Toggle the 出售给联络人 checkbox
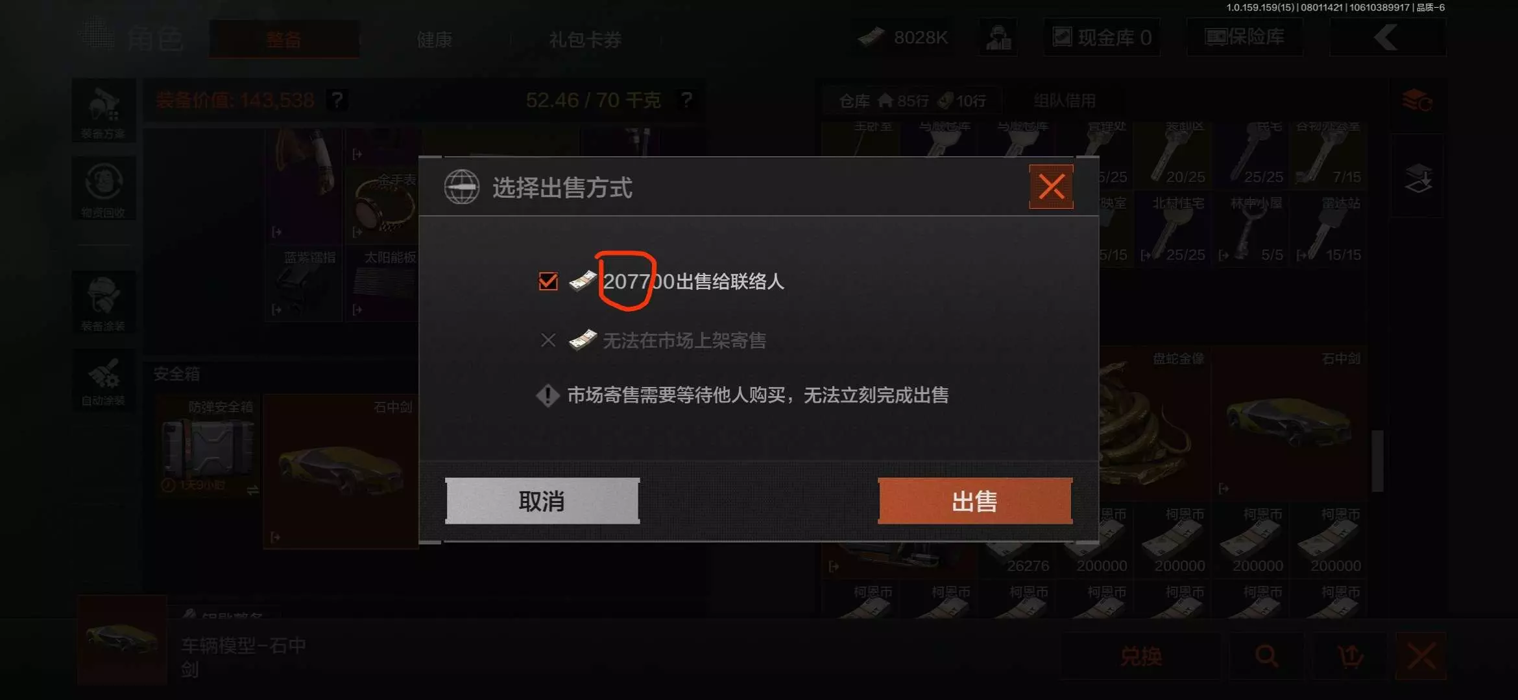The width and height of the screenshot is (1518, 700). pyautogui.click(x=548, y=281)
